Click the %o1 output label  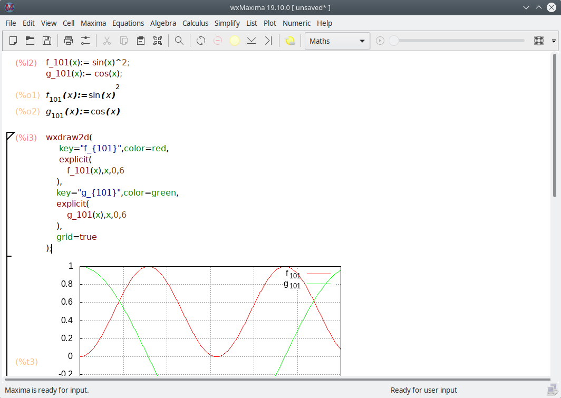click(x=27, y=95)
